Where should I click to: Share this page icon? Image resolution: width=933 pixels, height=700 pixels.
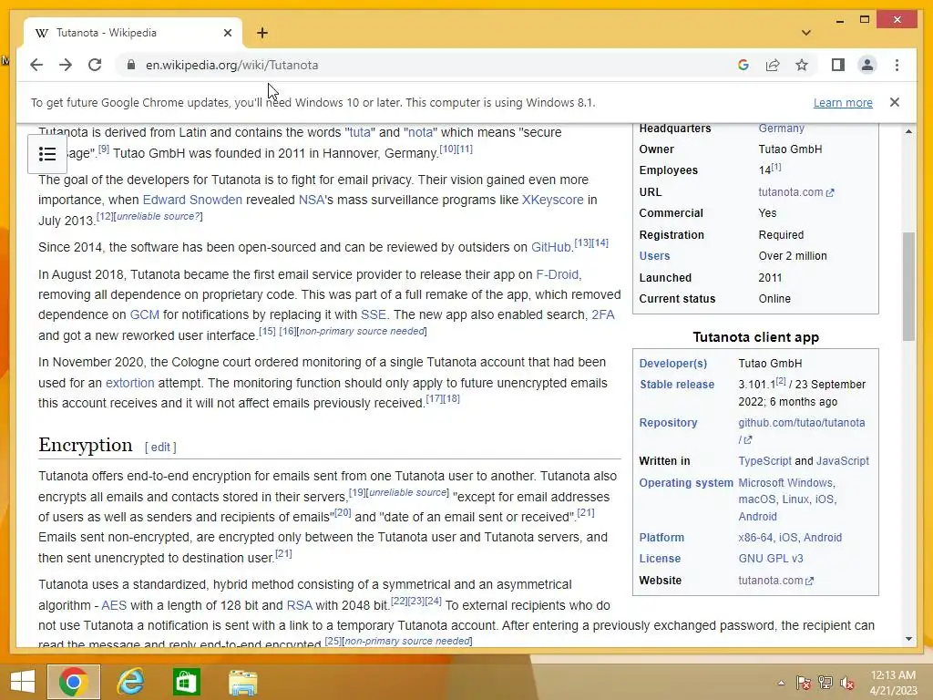773,65
